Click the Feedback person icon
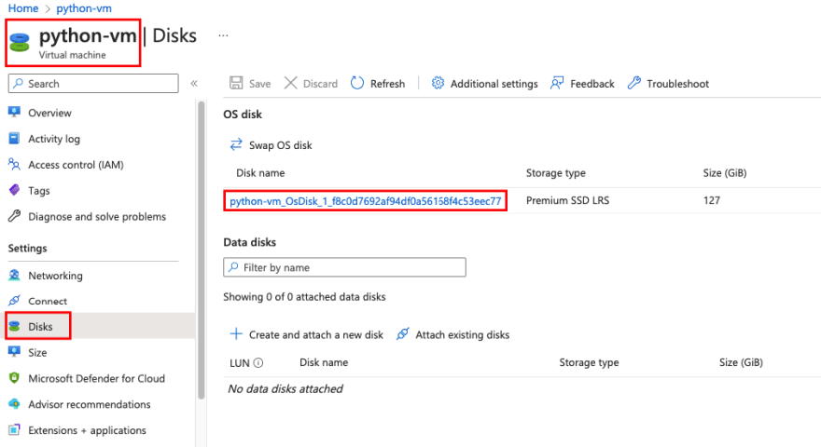The width and height of the screenshot is (821, 447). [557, 83]
